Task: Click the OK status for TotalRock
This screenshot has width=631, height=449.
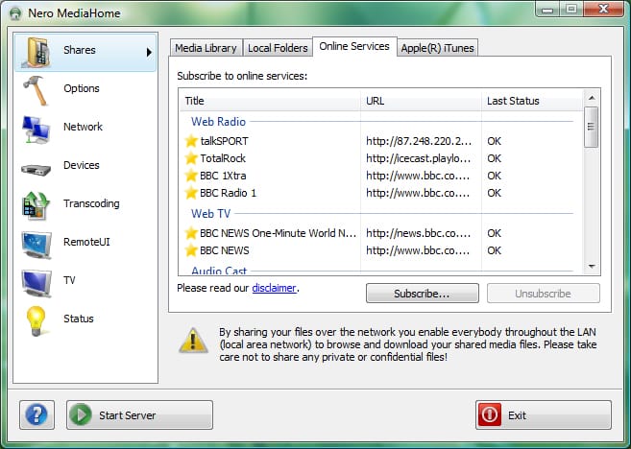Action: [495, 158]
